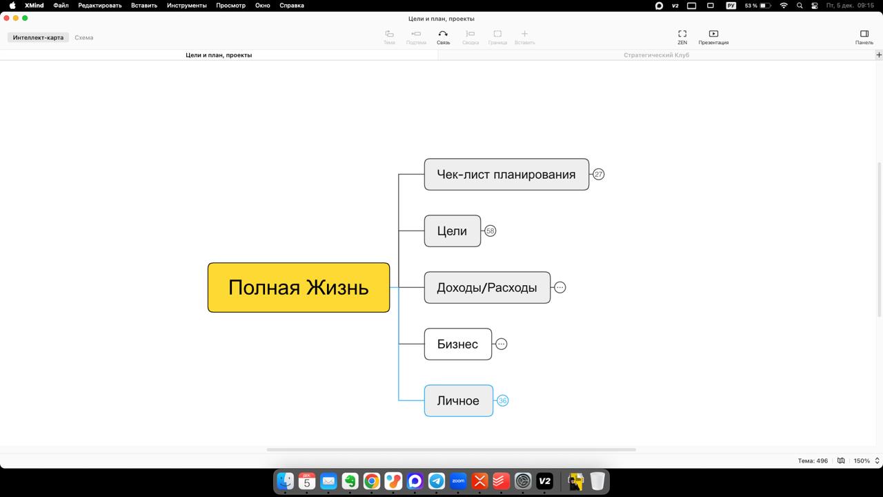The width and height of the screenshot is (883, 497).
Task: Expand the Цели branch counter
Action: tap(490, 231)
